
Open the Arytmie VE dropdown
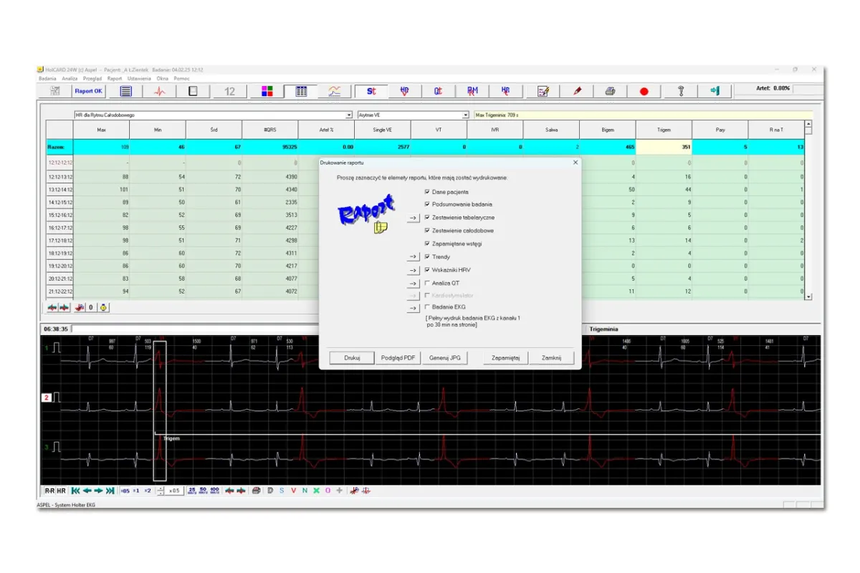point(465,115)
